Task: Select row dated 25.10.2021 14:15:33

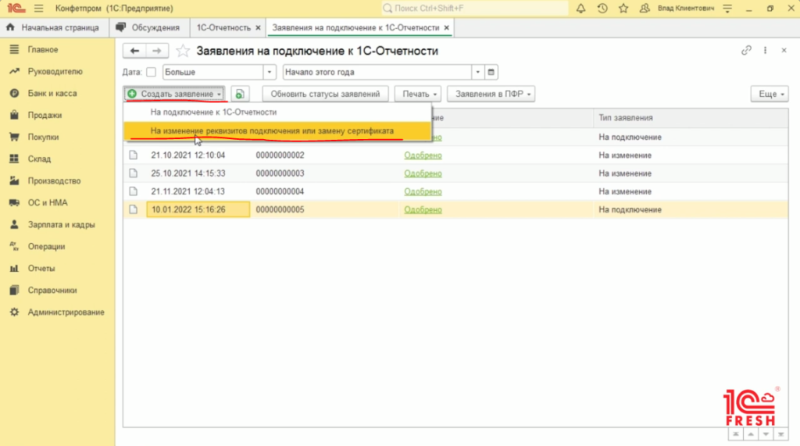Action: [455, 173]
